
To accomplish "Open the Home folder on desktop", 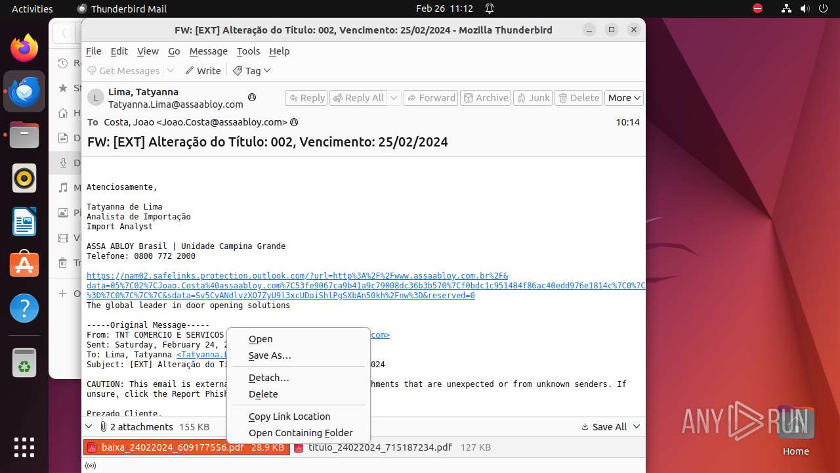I will pyautogui.click(x=795, y=430).
